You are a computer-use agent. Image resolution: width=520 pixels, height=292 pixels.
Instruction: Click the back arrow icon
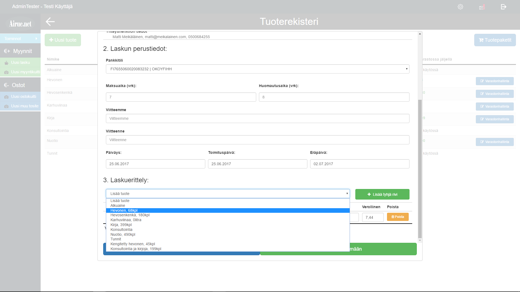coord(50,22)
